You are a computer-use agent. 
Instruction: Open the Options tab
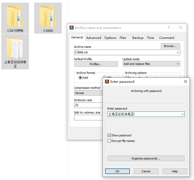(x=110, y=38)
